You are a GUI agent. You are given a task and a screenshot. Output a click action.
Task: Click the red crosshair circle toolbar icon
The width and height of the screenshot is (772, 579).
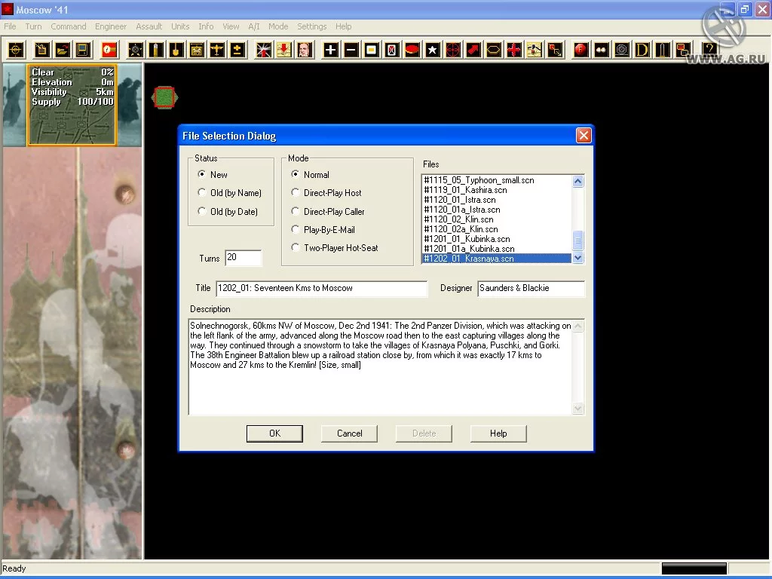click(x=453, y=50)
